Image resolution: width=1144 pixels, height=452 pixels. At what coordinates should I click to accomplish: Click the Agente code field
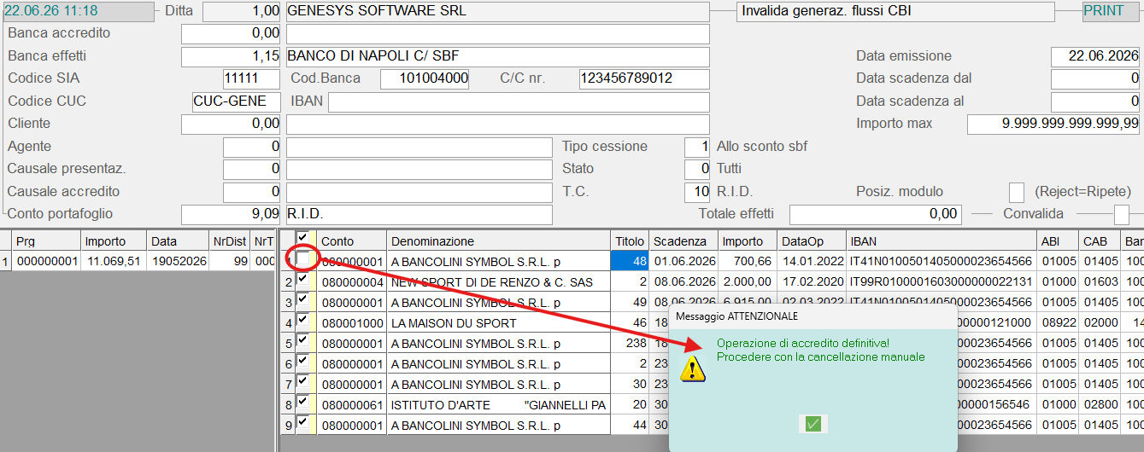coord(251,147)
